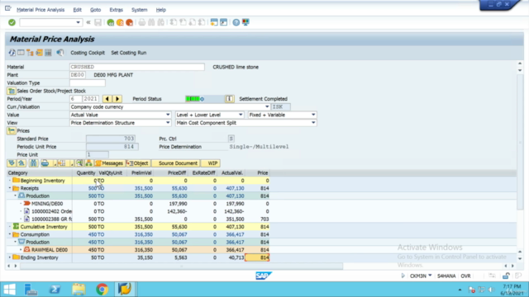Click the Refresh icon under Material Price Analysis
The width and height of the screenshot is (529, 297).
(12, 53)
